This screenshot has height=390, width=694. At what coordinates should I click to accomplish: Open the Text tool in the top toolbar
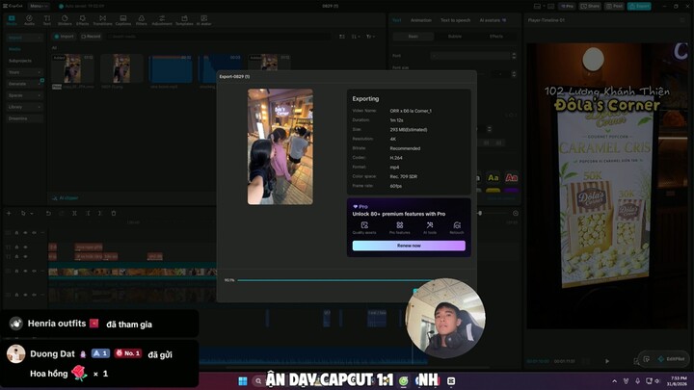coord(47,20)
